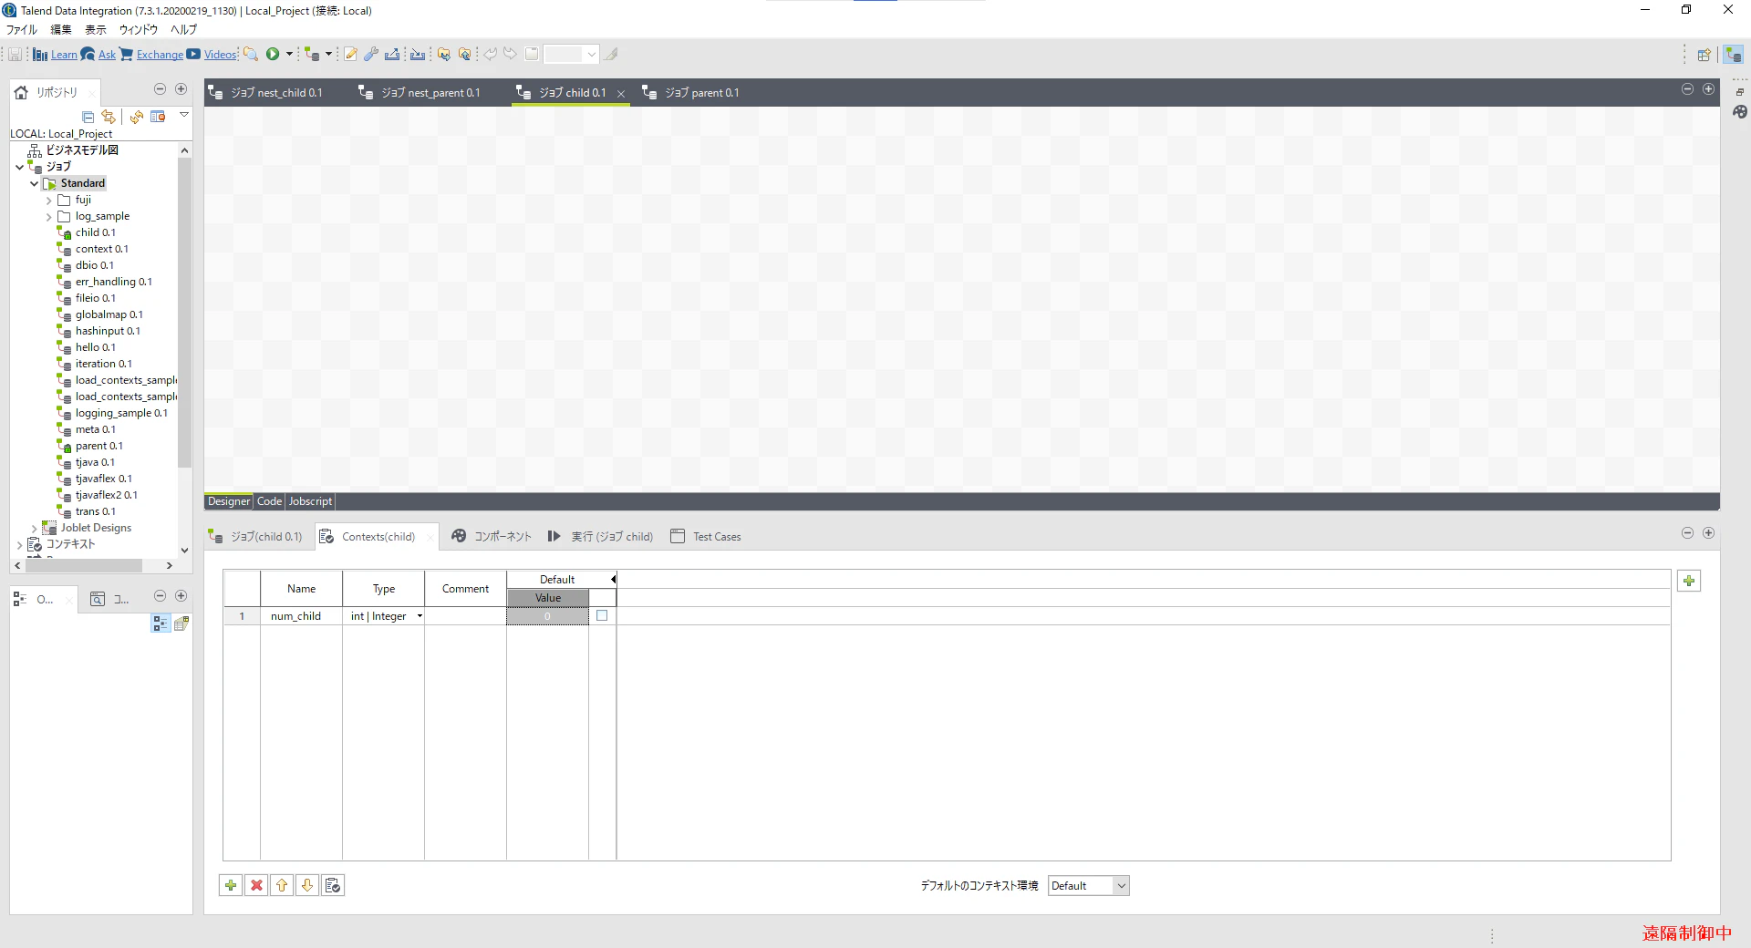This screenshot has width=1751, height=948.
Task: Open the Test Cases tab
Action: (706, 537)
